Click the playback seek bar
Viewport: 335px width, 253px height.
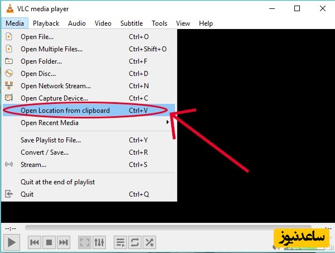[x=167, y=228]
